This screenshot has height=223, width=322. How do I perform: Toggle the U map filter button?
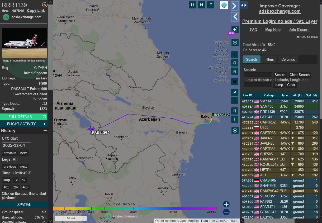point(192,5)
